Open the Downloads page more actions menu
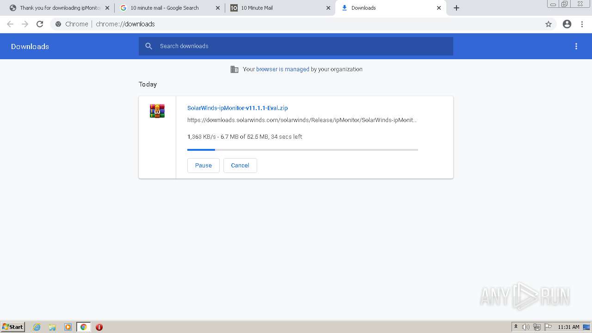 click(x=576, y=46)
